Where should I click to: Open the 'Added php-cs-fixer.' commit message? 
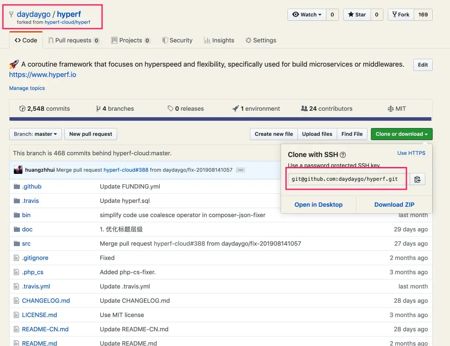click(x=128, y=272)
